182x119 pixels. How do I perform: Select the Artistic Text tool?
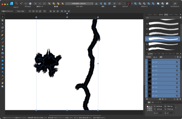click(x=2, y=75)
